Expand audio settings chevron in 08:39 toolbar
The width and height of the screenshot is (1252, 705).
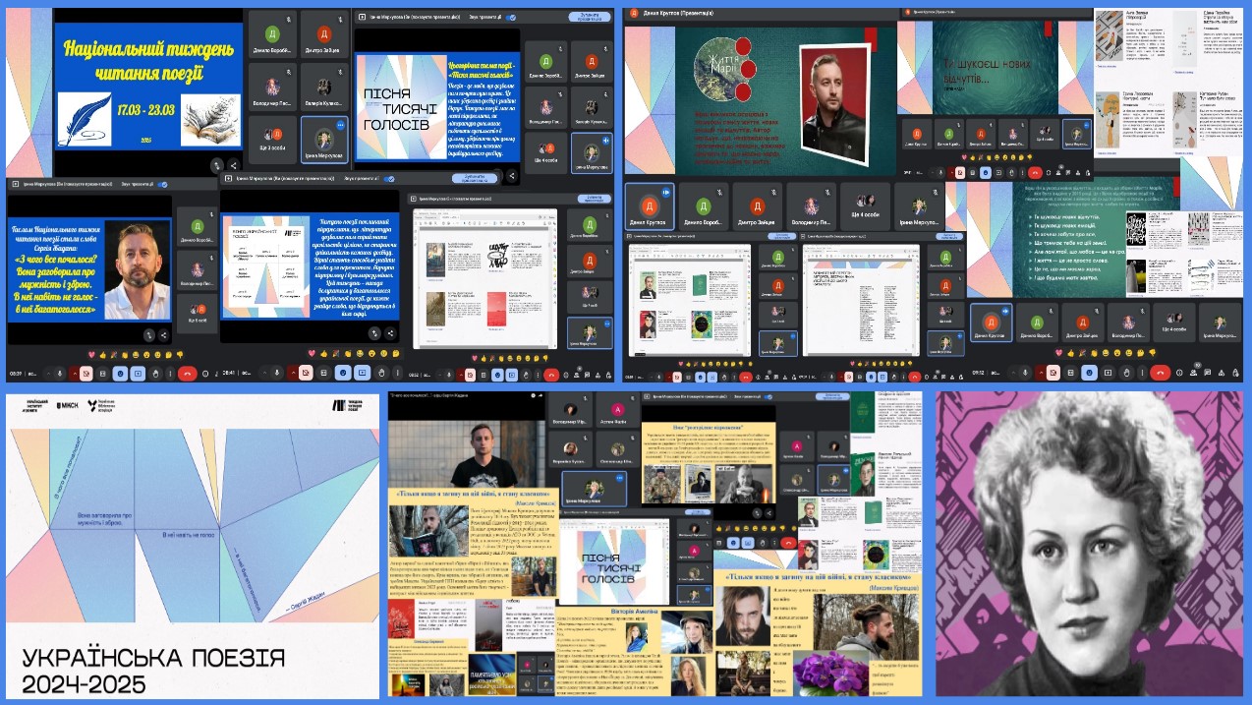tap(48, 374)
